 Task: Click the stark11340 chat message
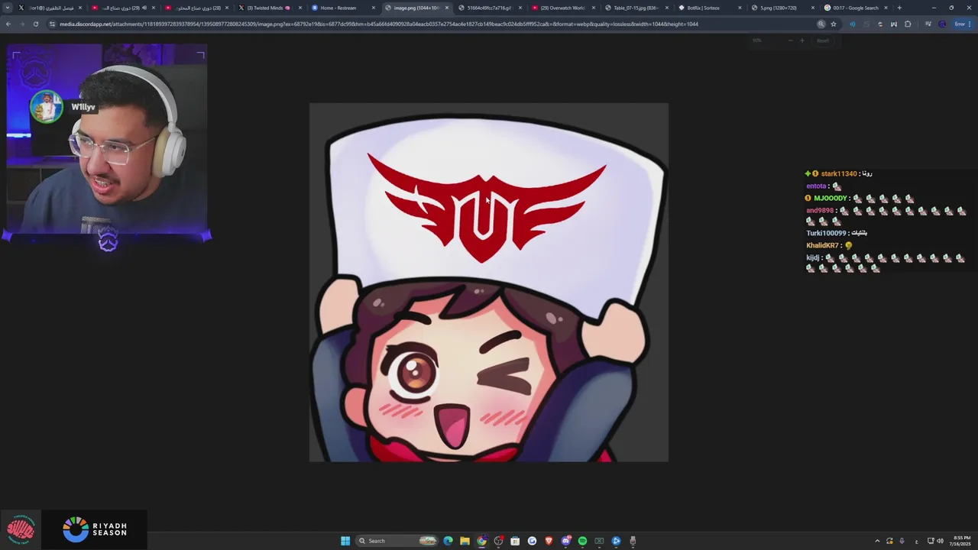pos(838,173)
